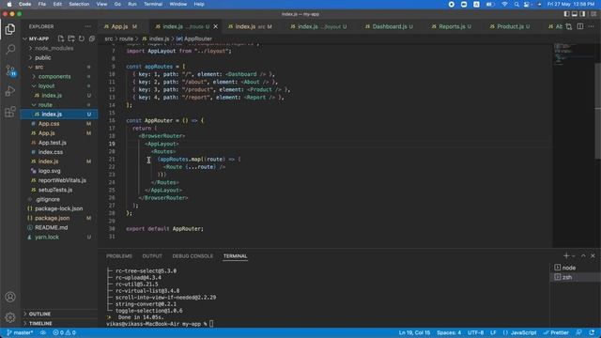Open the Apple menu
Viewport: 601px width, 338px height.
(9, 4)
